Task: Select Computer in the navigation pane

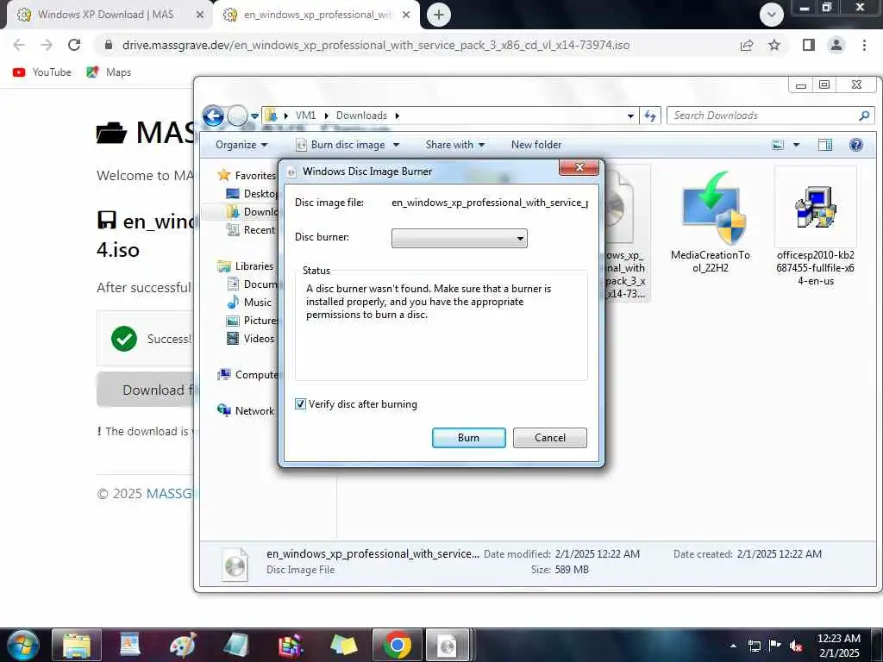Action: pos(248,374)
